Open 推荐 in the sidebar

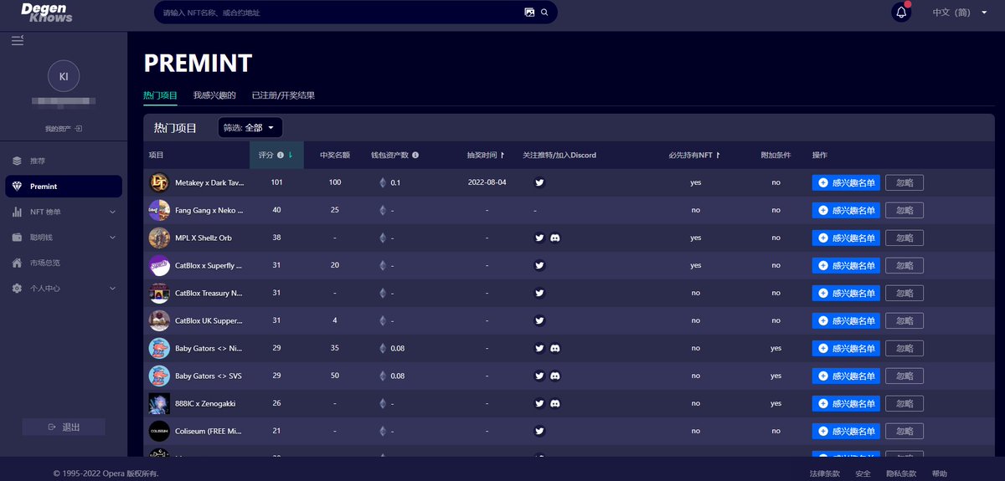point(64,161)
